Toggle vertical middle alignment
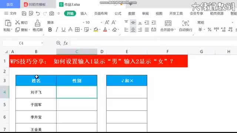Image resolution: width=237 pixels, height=133 pixels. [x=133, y=23]
